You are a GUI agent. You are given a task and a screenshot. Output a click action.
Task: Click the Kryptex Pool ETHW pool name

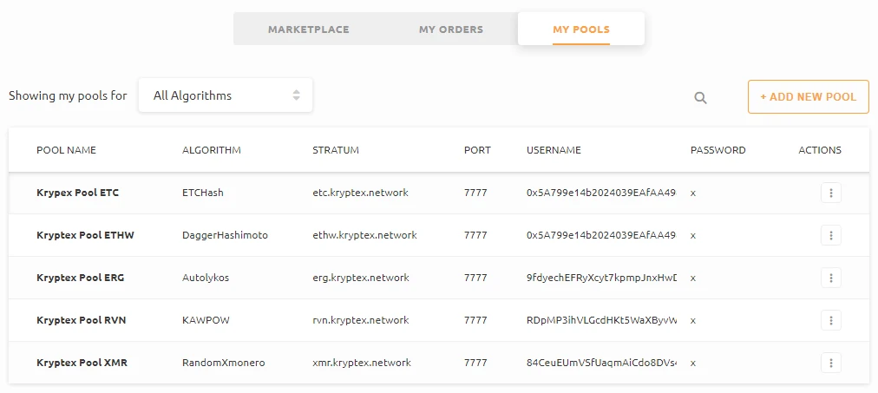tap(85, 235)
